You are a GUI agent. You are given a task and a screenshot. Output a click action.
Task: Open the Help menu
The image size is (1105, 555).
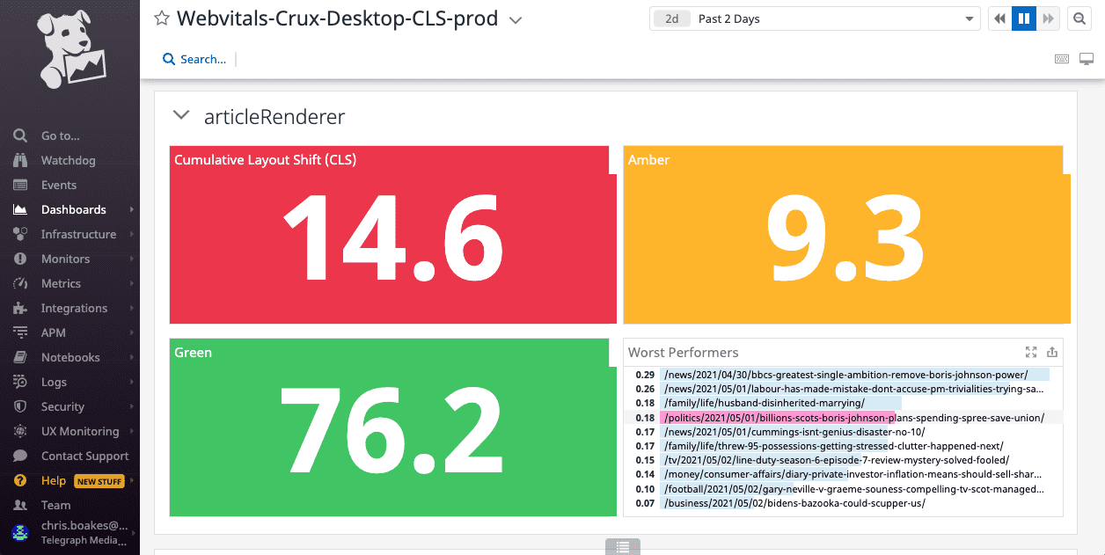pos(53,480)
